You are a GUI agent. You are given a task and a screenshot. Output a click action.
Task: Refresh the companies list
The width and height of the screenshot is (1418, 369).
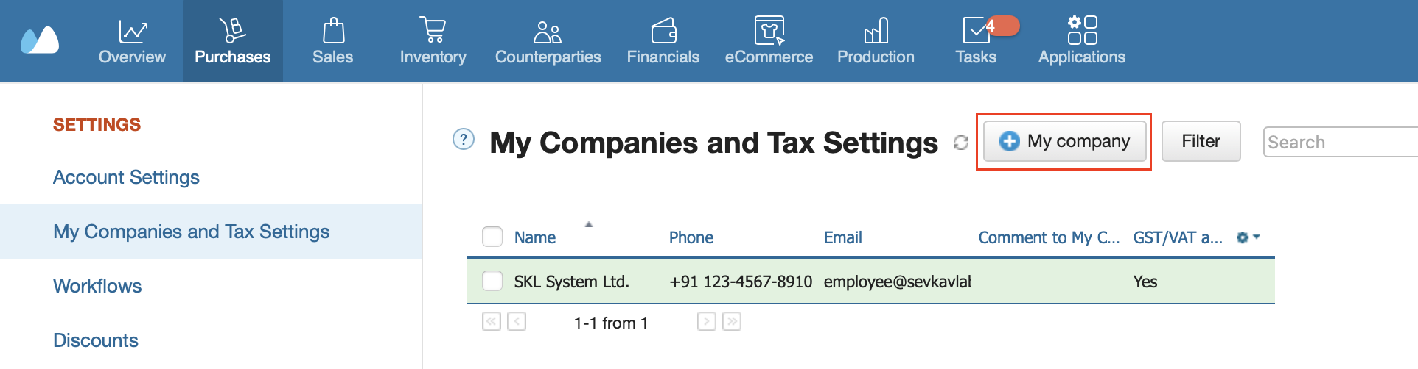[x=960, y=142]
